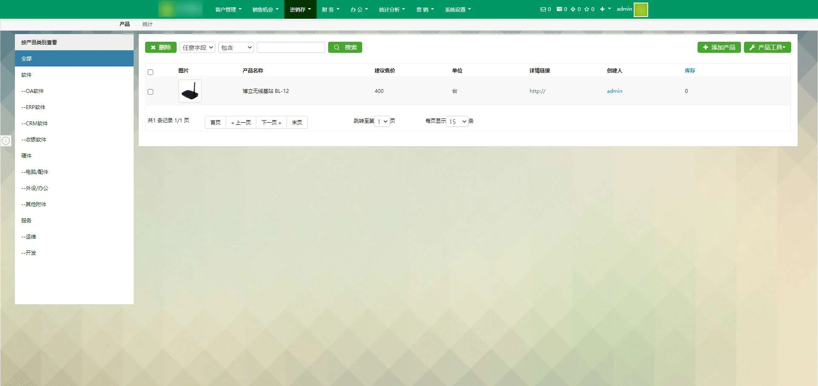Viewport: 818px width, 386px height.
Task: Open the 任意字段 field dropdown
Action: coord(197,47)
